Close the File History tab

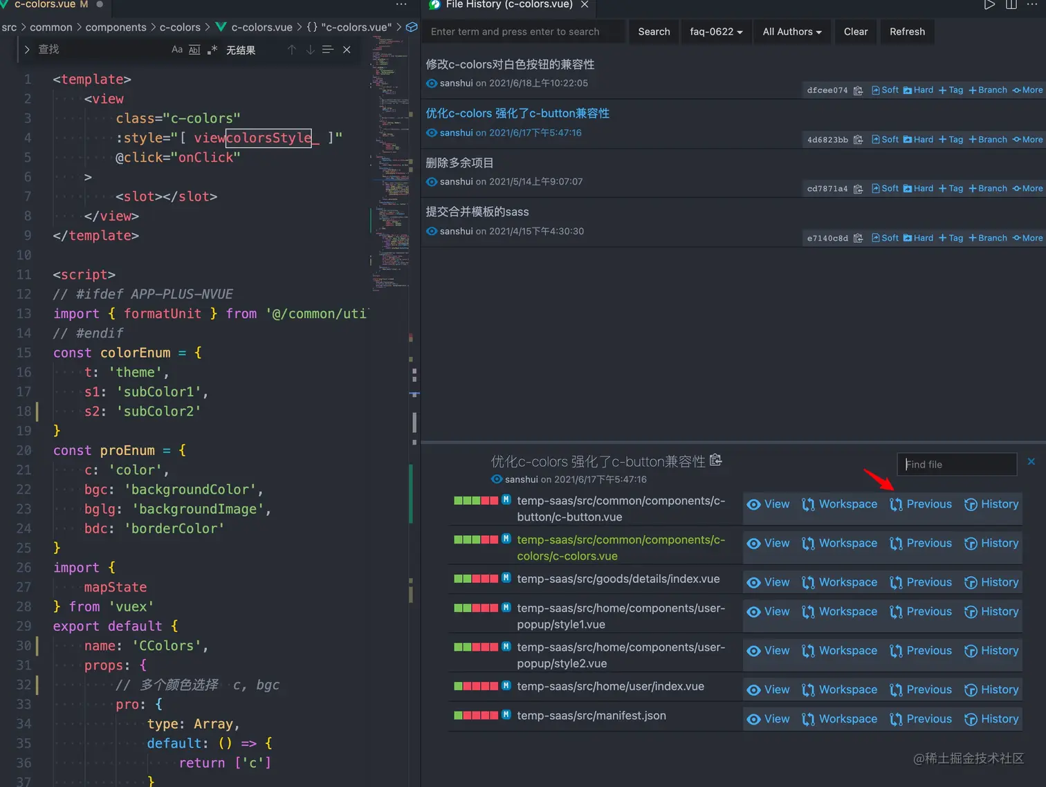pyautogui.click(x=585, y=5)
